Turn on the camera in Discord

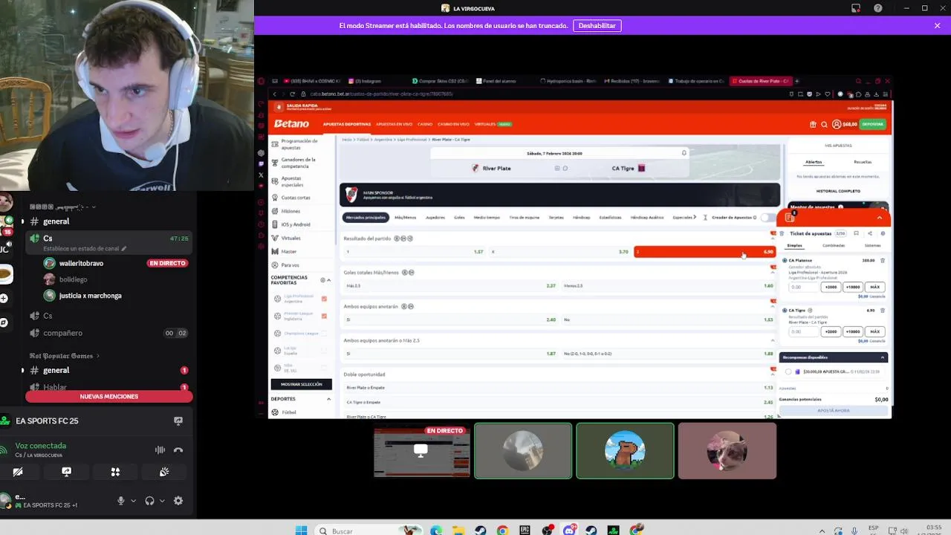[x=18, y=472]
